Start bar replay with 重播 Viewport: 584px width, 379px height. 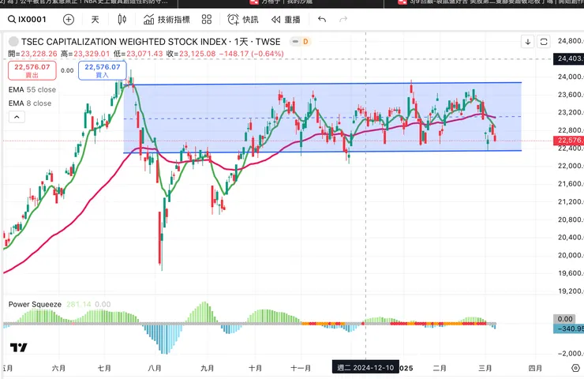pos(286,20)
